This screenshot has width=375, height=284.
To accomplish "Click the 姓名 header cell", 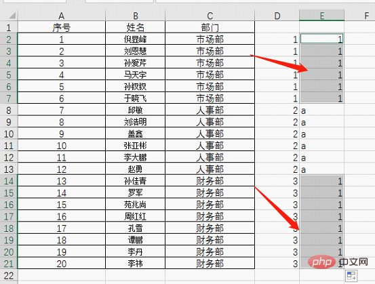I will tap(135, 27).
